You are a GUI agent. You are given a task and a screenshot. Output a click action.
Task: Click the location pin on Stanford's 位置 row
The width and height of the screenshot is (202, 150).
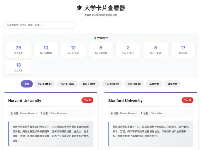click(x=141, y=113)
